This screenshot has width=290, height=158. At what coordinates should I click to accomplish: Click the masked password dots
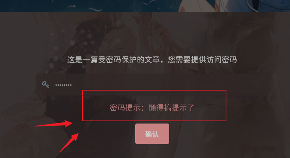pos(64,85)
